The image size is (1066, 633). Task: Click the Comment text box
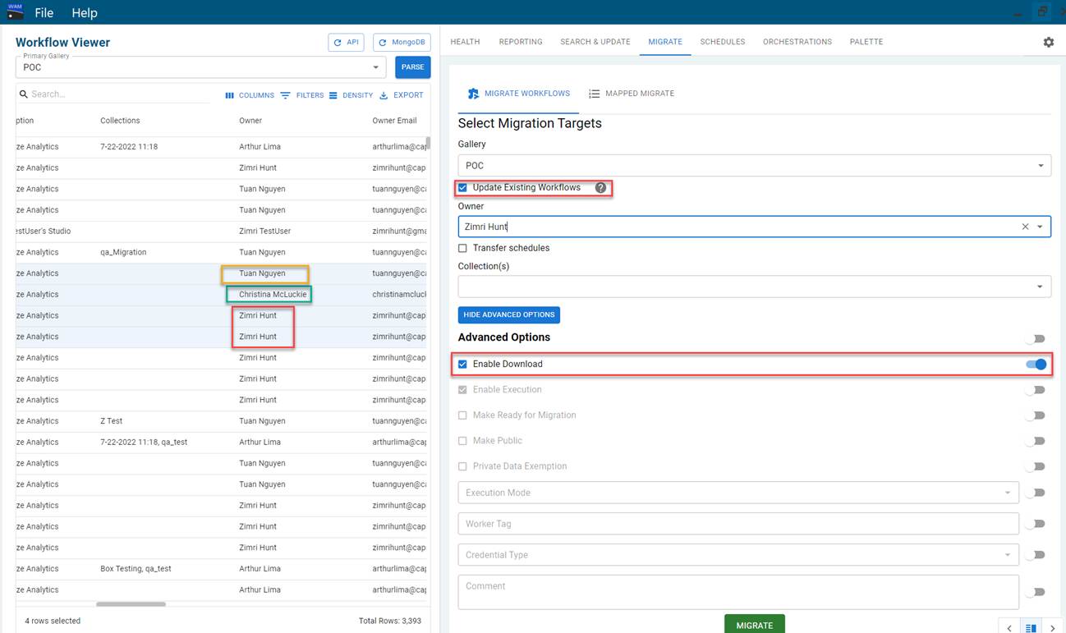tap(738, 592)
